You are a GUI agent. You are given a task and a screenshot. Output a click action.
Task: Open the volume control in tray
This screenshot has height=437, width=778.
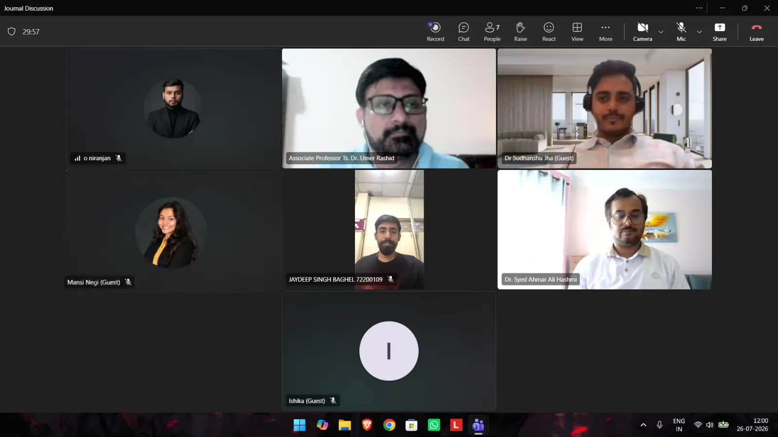[710, 425]
